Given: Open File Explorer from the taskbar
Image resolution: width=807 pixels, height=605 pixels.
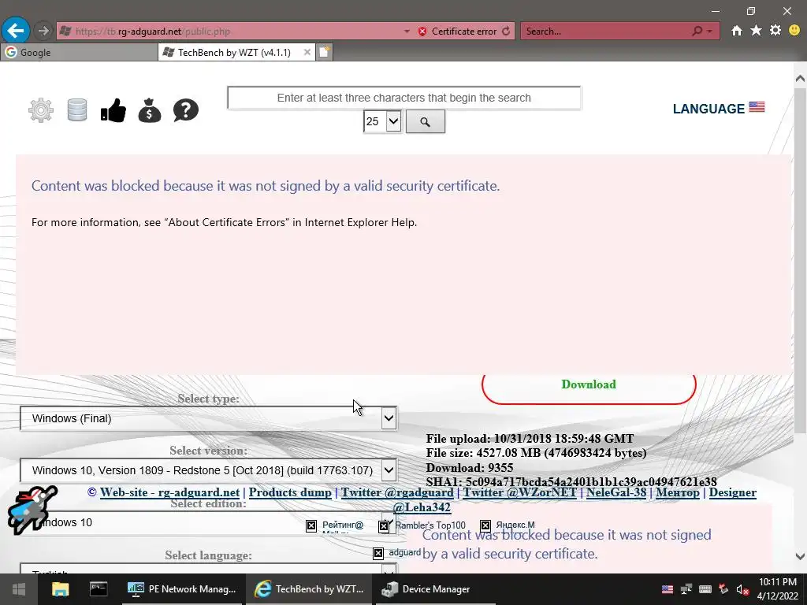Looking at the screenshot, I should click(60, 589).
